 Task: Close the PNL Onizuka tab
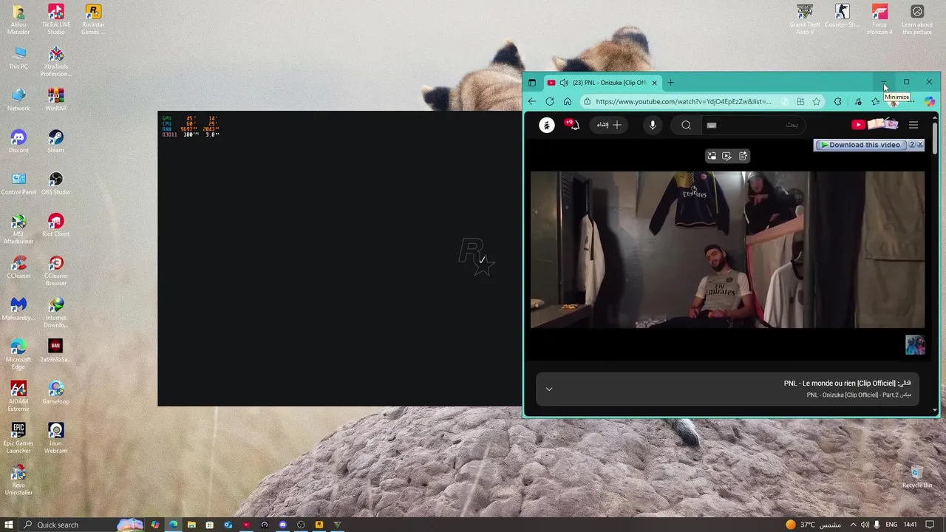tap(654, 83)
